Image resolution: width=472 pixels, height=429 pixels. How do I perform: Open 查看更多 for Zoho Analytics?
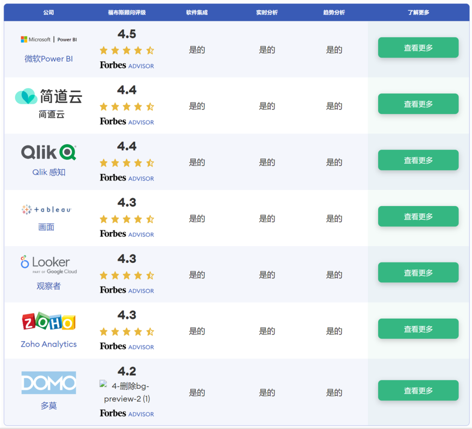(418, 329)
